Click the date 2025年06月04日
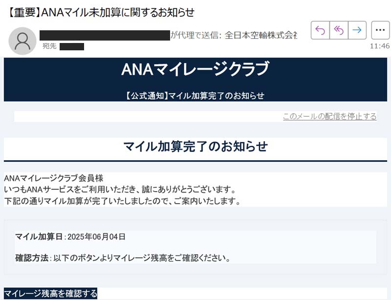This screenshot has height=300, width=391. click(96, 236)
